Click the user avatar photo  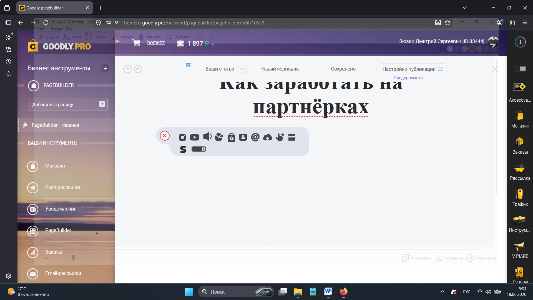493,42
